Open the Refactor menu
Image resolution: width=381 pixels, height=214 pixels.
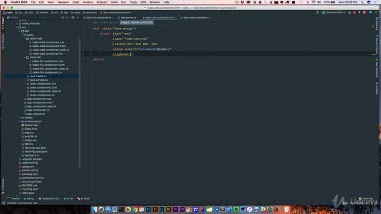click(x=102, y=2)
